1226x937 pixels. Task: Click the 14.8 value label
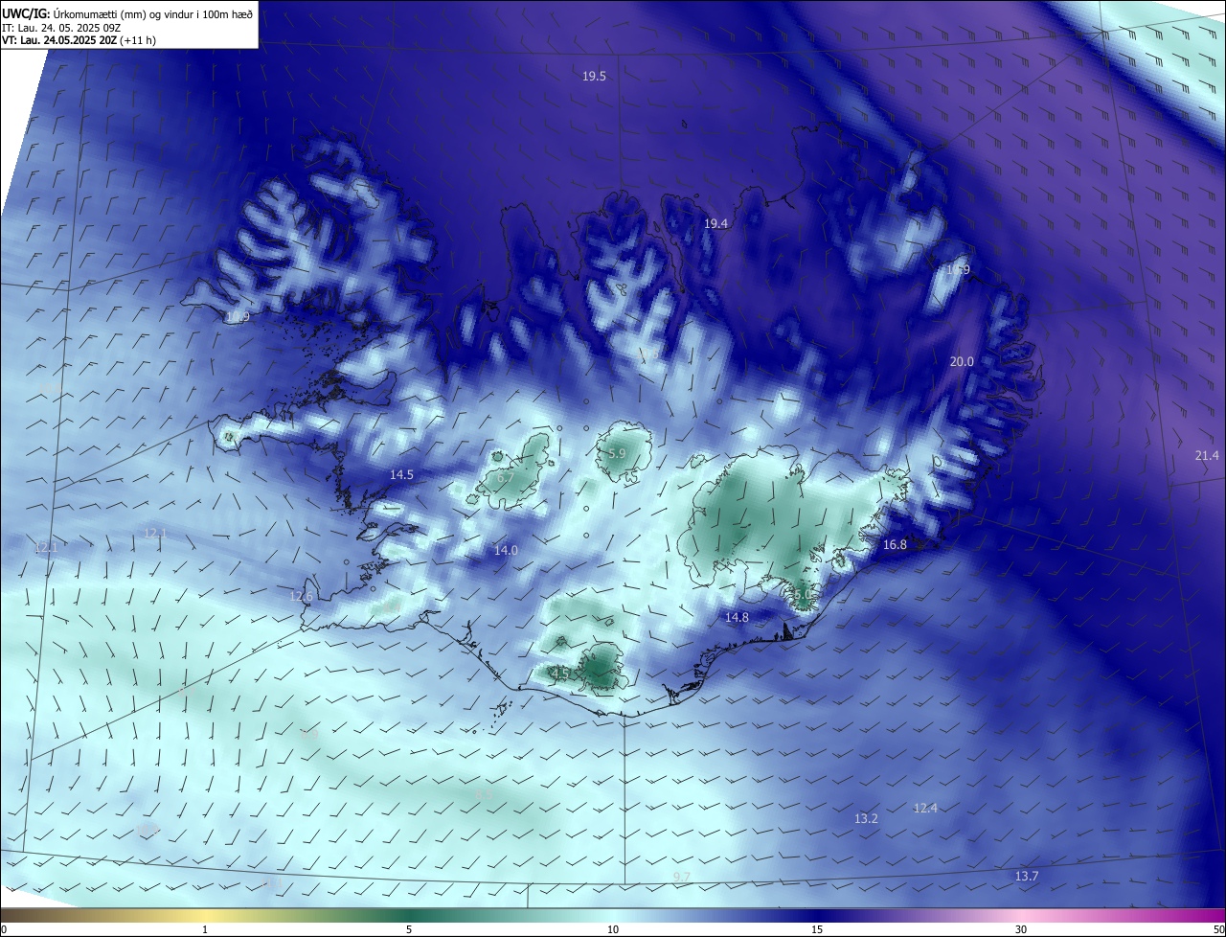tap(737, 617)
